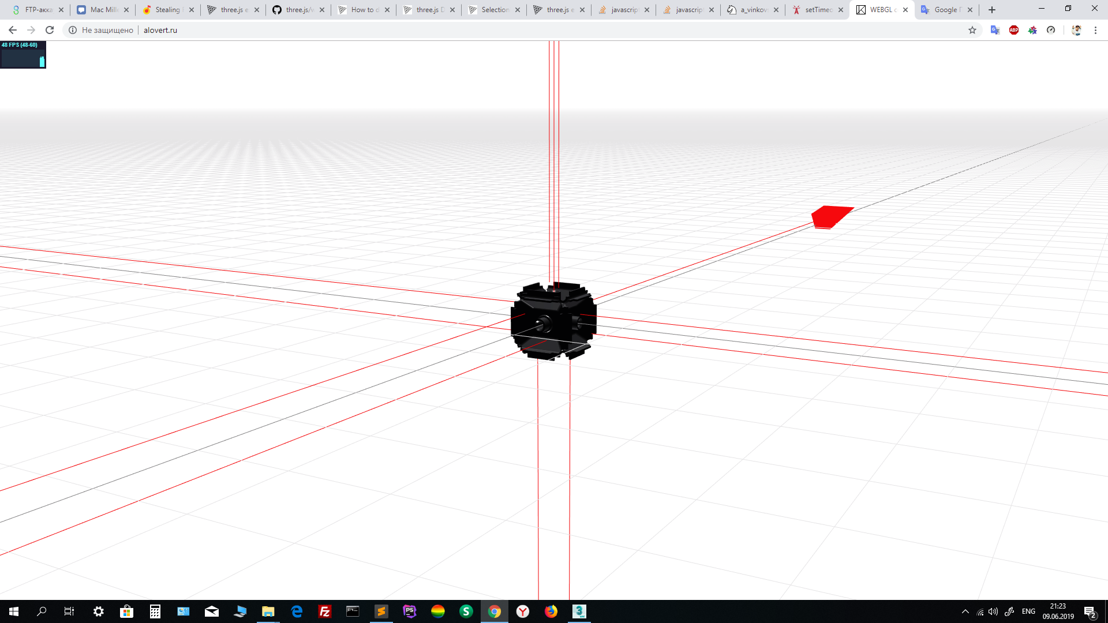Viewport: 1108px width, 623px height.
Task: Open the colored stars extension
Action: point(1032,30)
